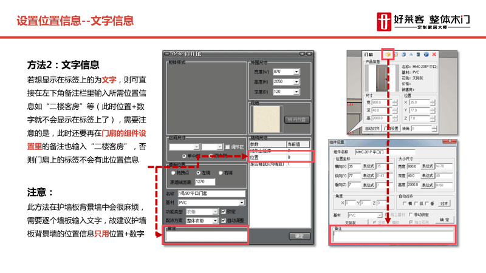This screenshot has width=486, height=273.
Task: Click the trash bin icon in 门扇 toolbar
Action: pos(419,55)
